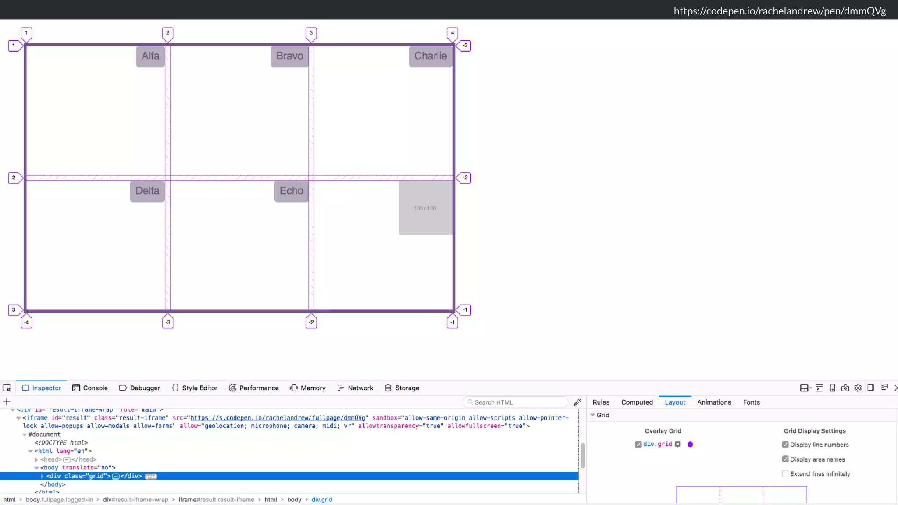Dock devtools to side of window
The height and width of the screenshot is (505, 898).
pos(871,388)
